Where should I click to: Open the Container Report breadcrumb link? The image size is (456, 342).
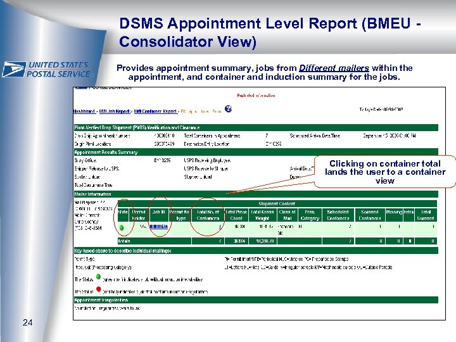pos(155,111)
